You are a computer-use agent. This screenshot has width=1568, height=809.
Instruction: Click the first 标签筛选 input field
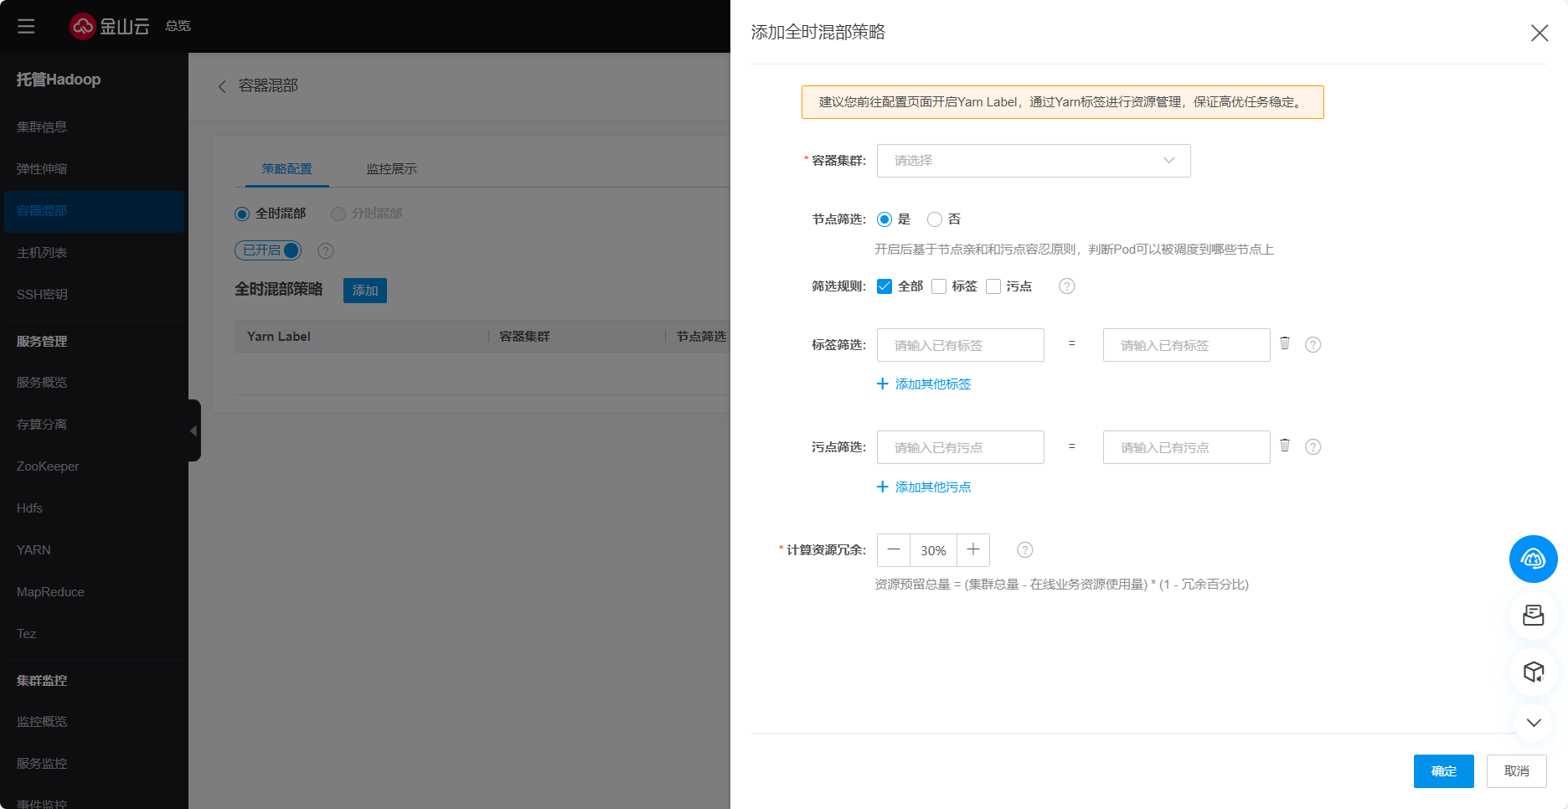[x=960, y=345]
